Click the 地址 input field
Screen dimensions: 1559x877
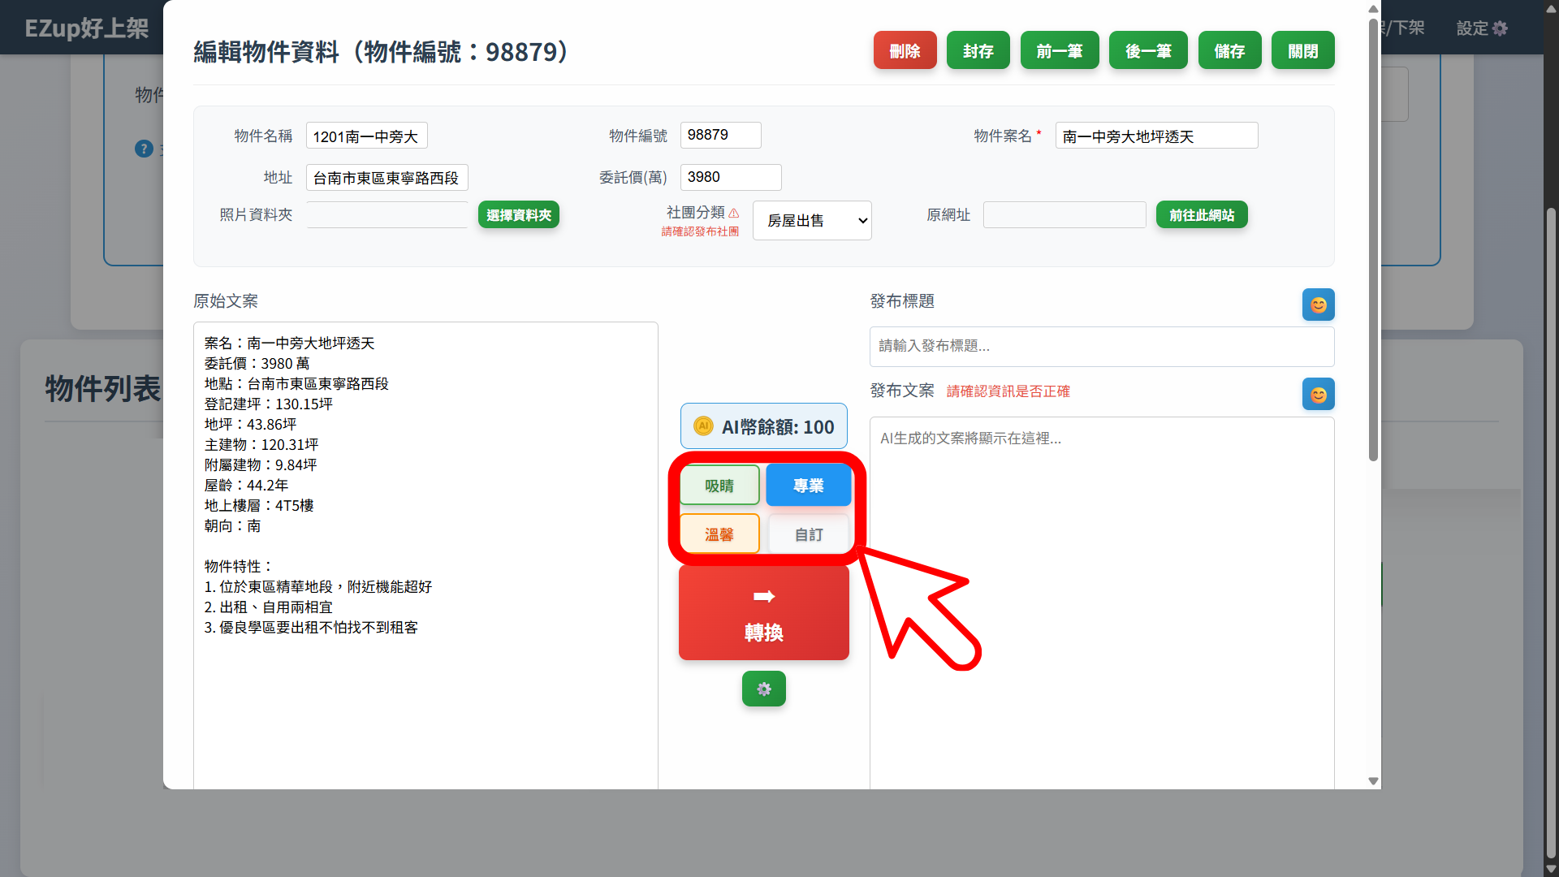[x=387, y=177]
